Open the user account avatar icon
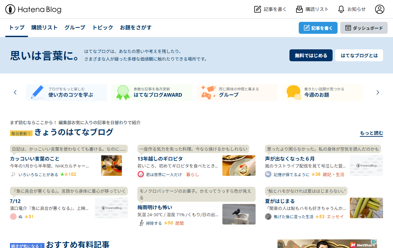This screenshot has width=393, height=248. tap(379, 9)
